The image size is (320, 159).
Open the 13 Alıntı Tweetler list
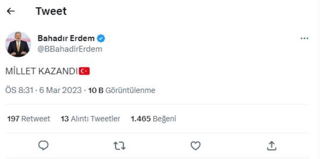pos(90,119)
